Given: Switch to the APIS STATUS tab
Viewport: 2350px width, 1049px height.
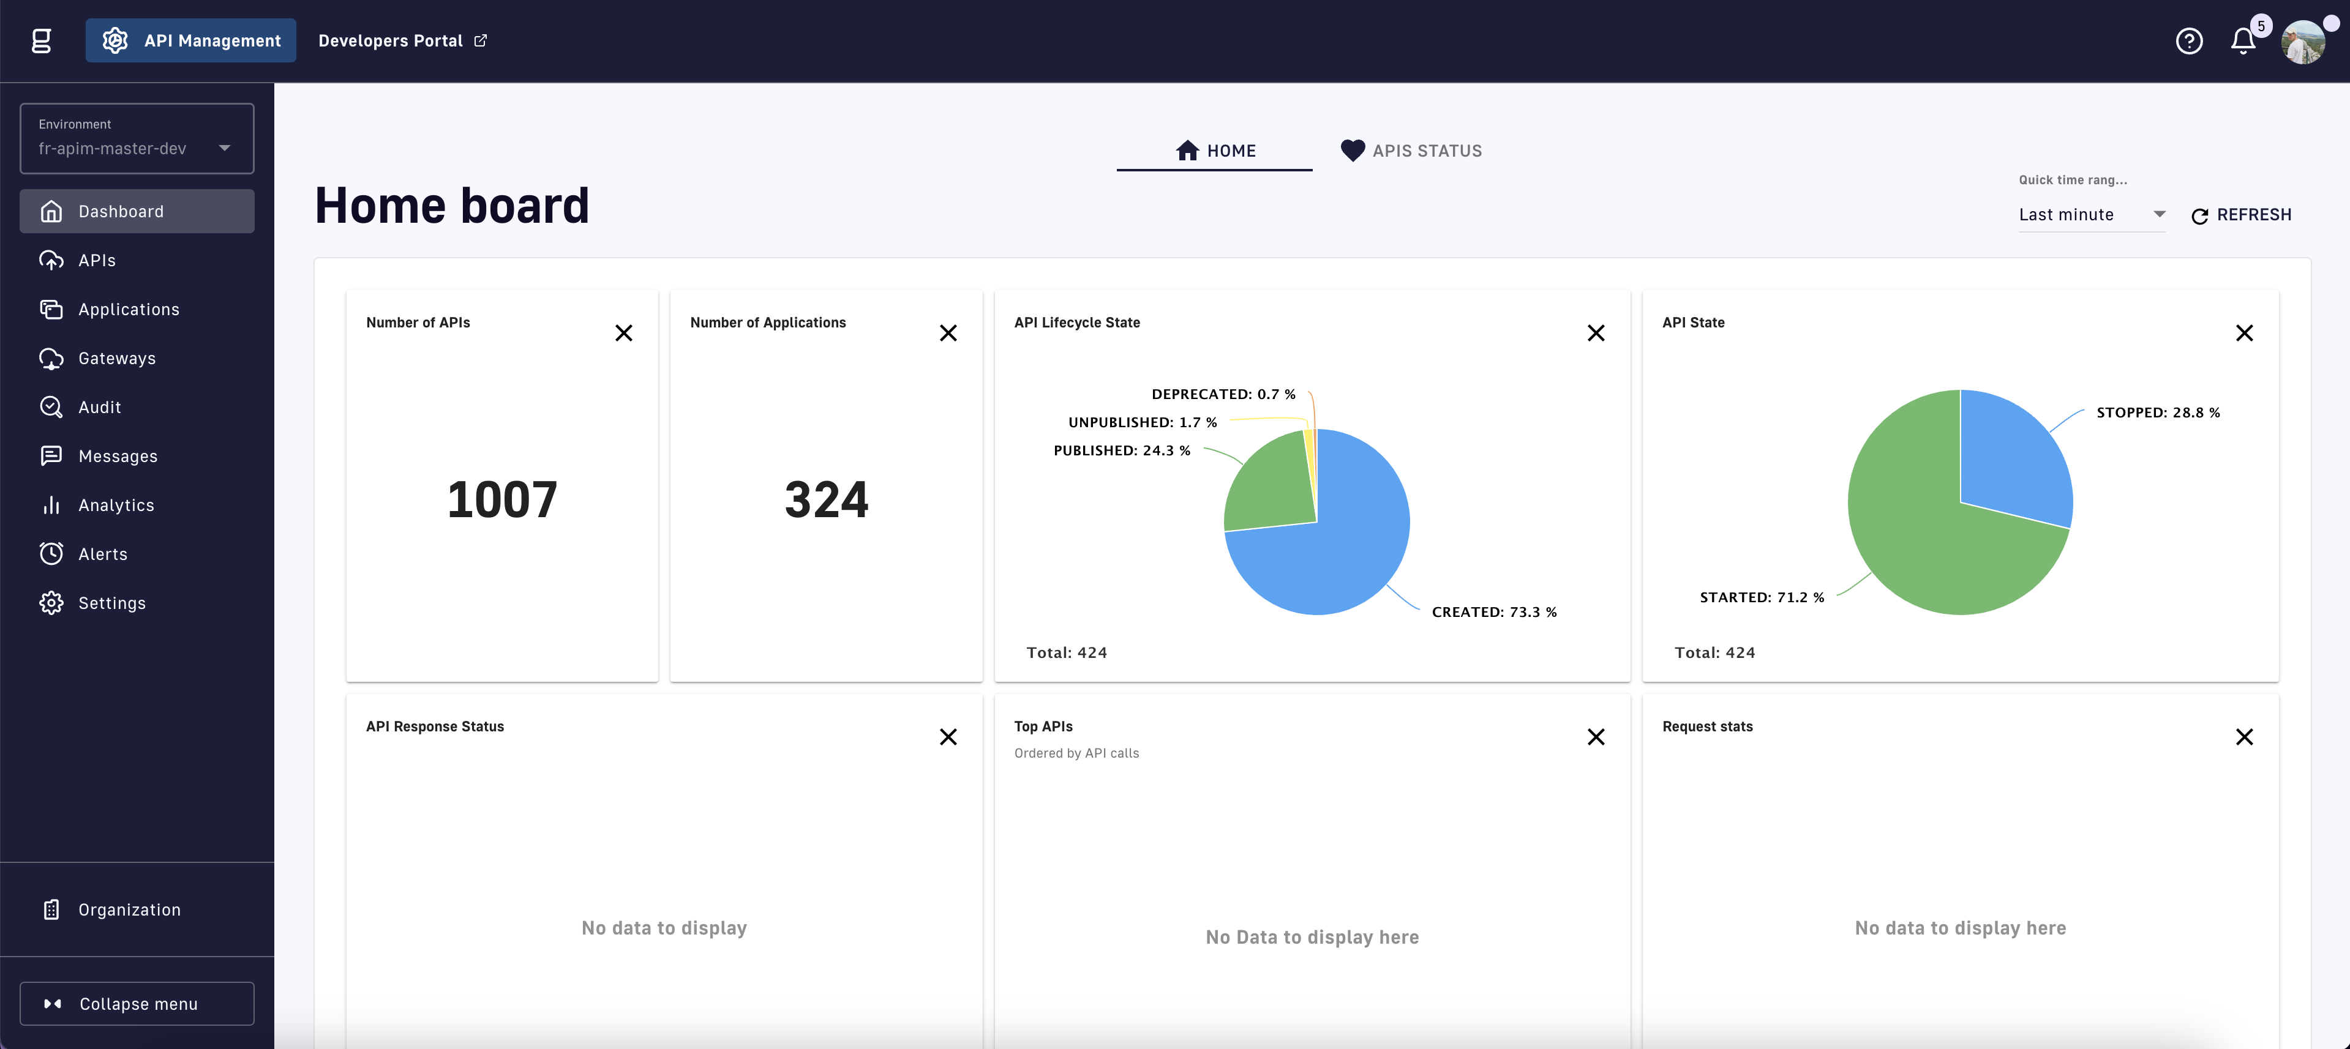Looking at the screenshot, I should pyautogui.click(x=1410, y=151).
